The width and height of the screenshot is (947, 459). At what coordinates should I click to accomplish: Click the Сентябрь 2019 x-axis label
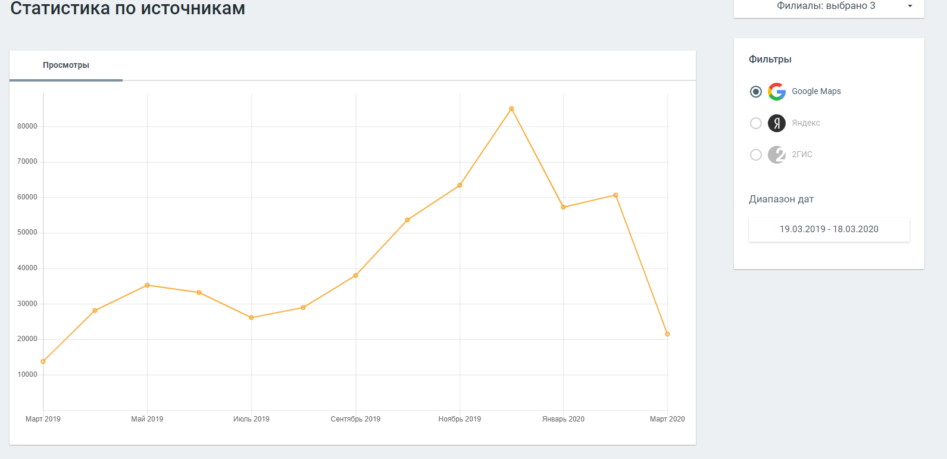[355, 419]
